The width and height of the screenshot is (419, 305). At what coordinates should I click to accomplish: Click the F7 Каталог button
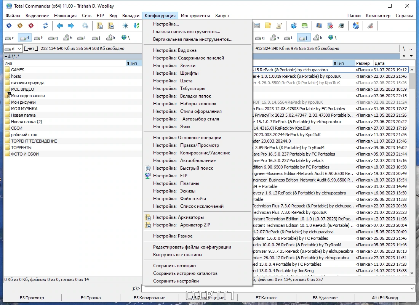266,298
